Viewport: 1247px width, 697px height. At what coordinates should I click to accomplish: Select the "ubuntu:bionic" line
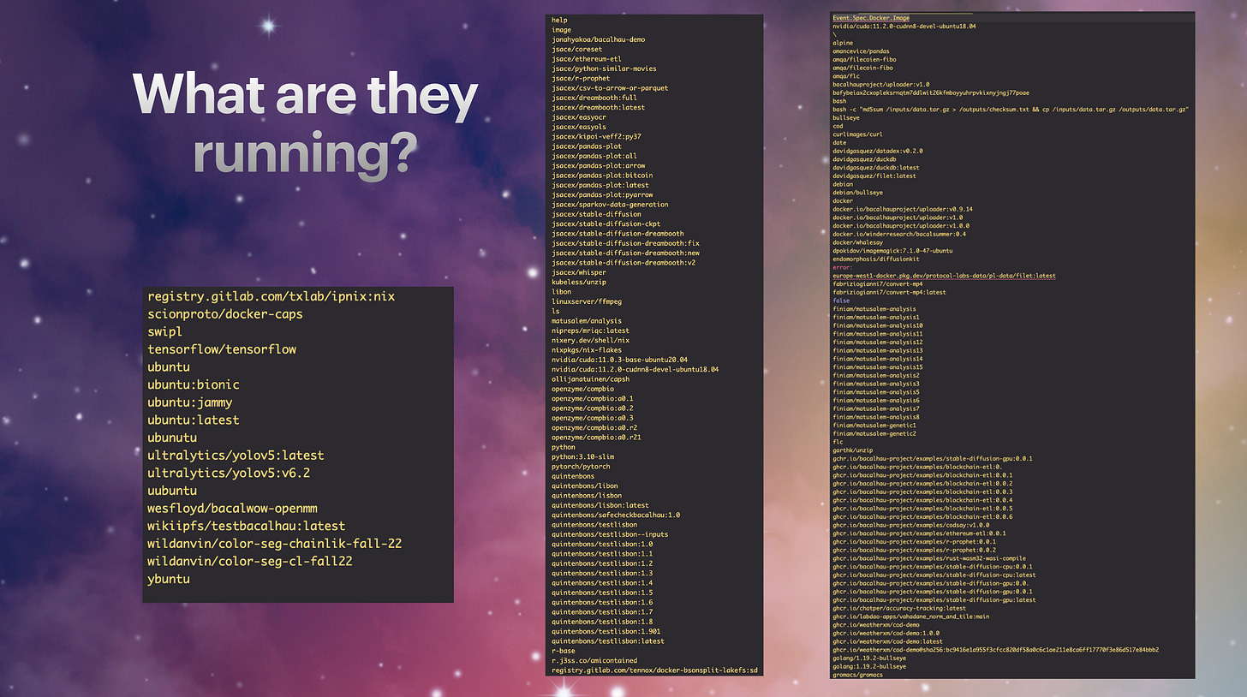coord(194,384)
